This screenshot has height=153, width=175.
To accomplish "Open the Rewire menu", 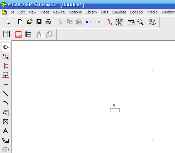I will click(59, 12).
